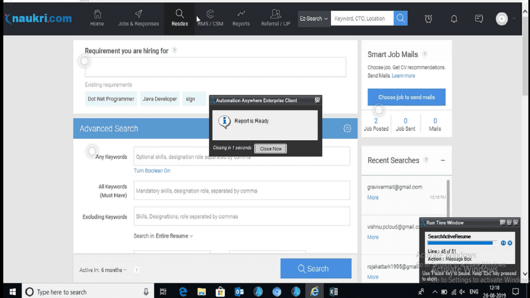Open the messages chat icon
The image size is (530, 298).
479,19
